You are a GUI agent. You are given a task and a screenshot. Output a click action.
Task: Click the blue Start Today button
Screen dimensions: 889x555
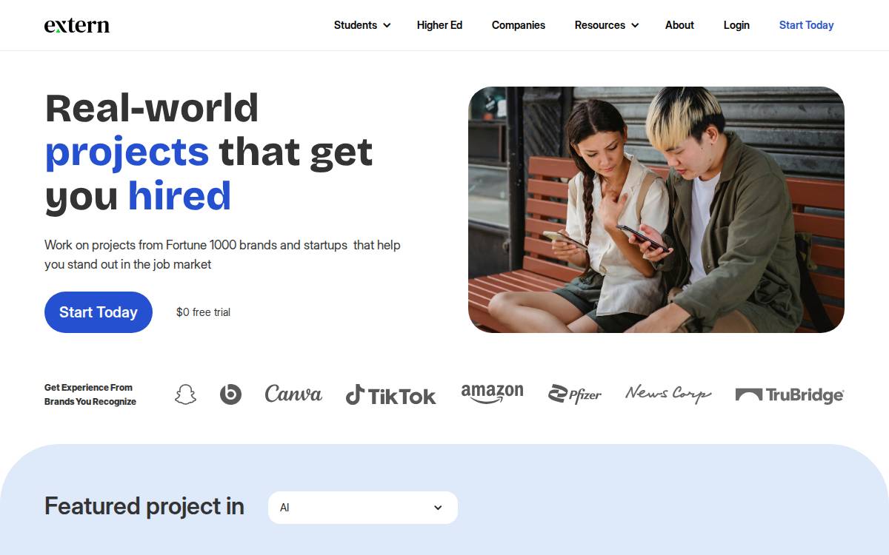click(99, 312)
